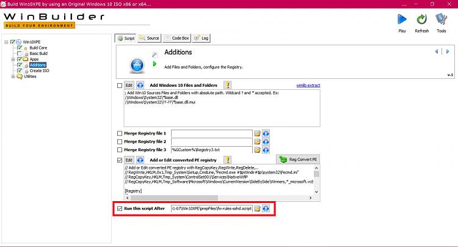Browse folder for Merge Registry file 1
The width and height of the screenshot is (458, 247).
click(257, 133)
